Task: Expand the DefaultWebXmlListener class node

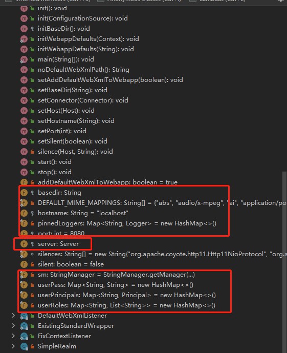Action: point(13,316)
